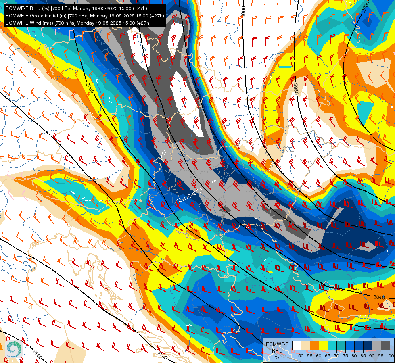Image resolution: width=395 pixels, height=363 pixels.
Task: Click the legend tick label 55
Action: pos(310,356)
